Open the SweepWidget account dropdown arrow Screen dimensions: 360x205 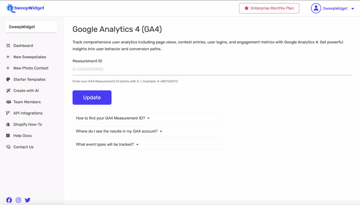pos(353,9)
